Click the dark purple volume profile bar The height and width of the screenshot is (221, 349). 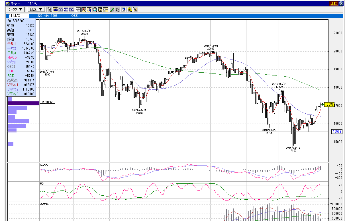coord(23,103)
